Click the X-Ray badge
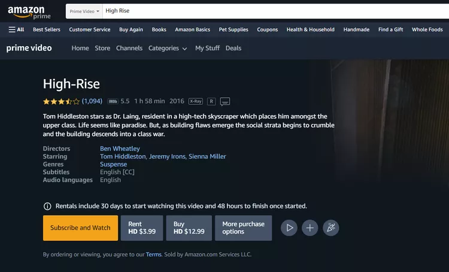The height and width of the screenshot is (272, 449). tap(196, 101)
